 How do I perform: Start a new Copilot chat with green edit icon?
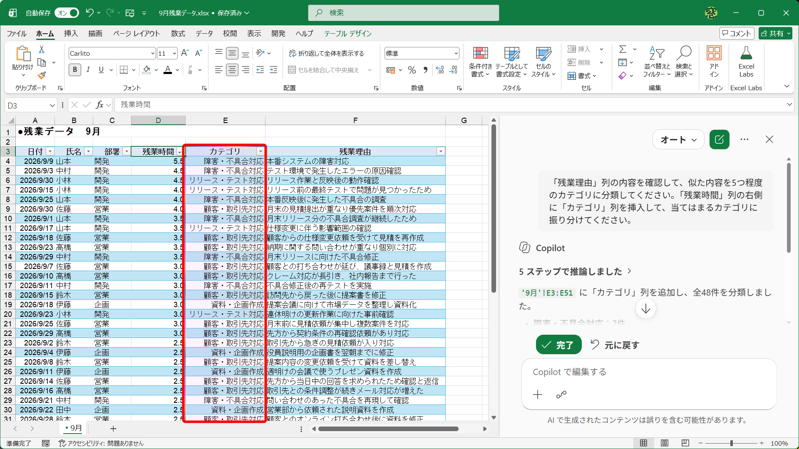click(x=719, y=140)
